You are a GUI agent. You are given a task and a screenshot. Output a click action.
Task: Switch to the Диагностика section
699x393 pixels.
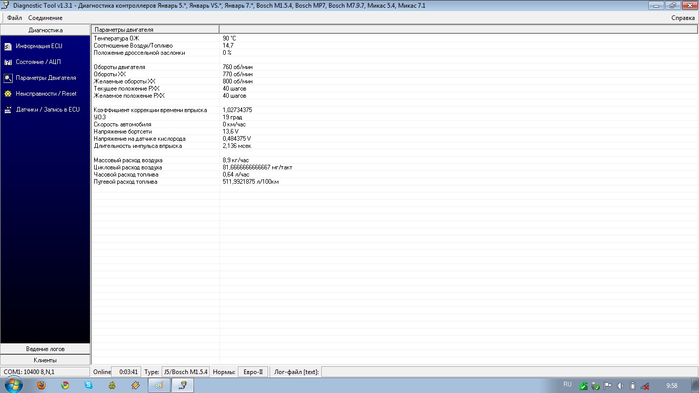coord(46,30)
